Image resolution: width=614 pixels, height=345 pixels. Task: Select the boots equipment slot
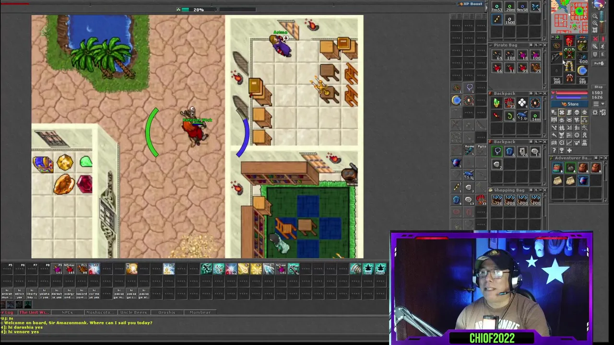point(569,77)
